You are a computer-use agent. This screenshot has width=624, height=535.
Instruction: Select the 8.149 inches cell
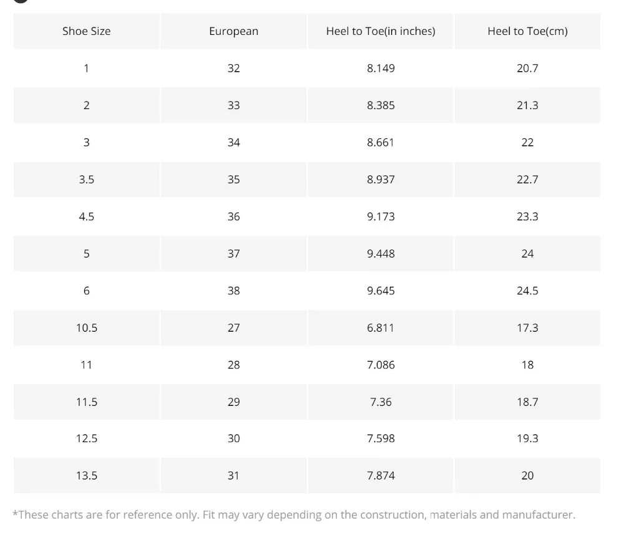pos(381,68)
